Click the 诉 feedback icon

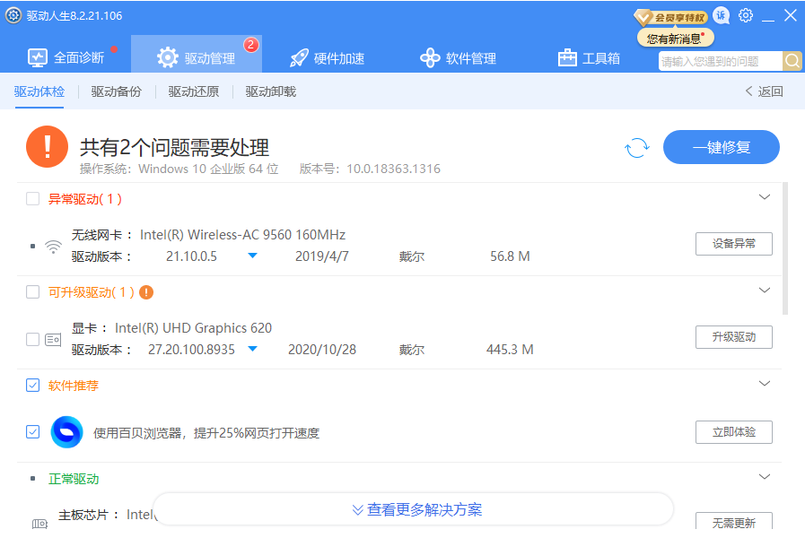click(722, 15)
